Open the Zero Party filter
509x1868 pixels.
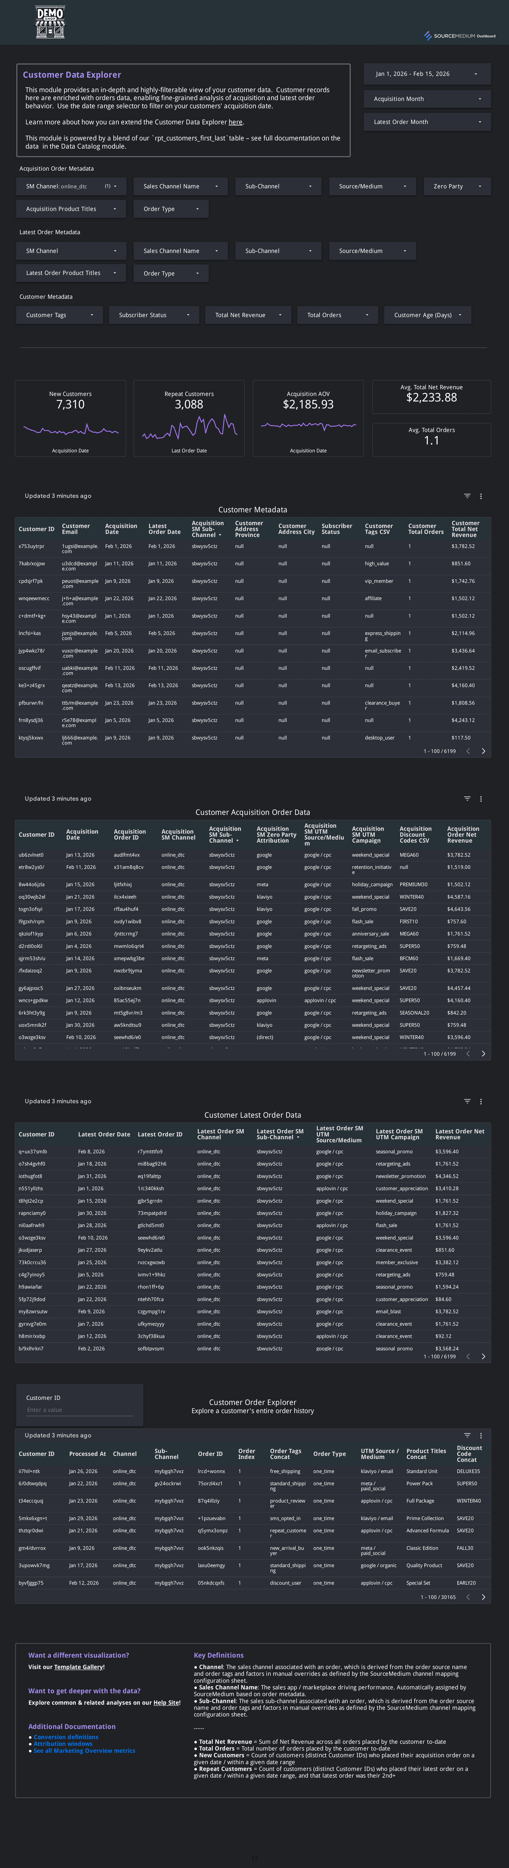(457, 186)
